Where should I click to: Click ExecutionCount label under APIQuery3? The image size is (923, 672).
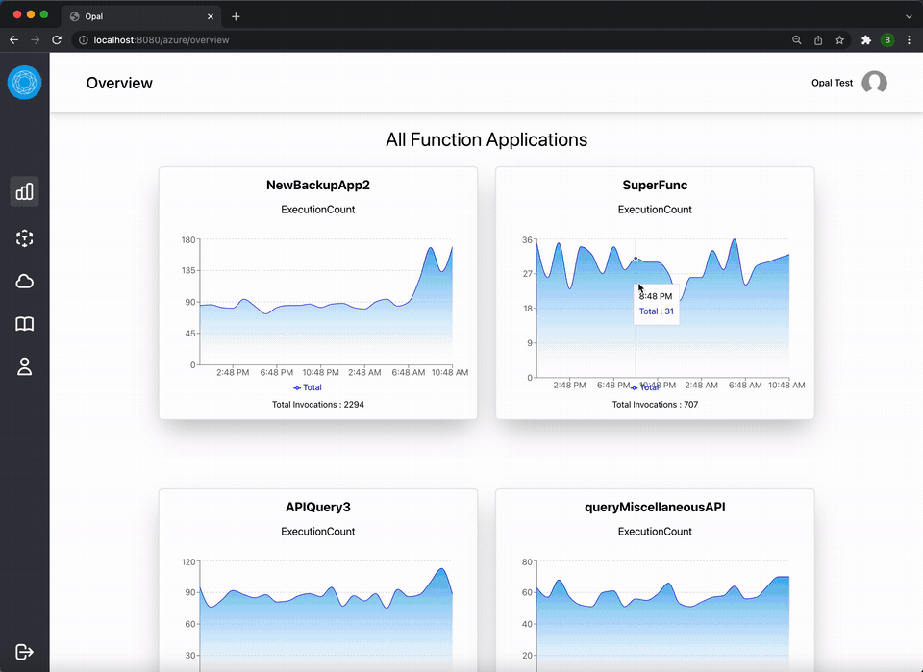318,532
